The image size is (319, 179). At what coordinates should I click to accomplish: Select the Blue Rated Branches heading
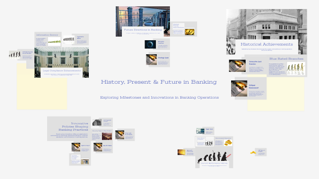[286, 59]
